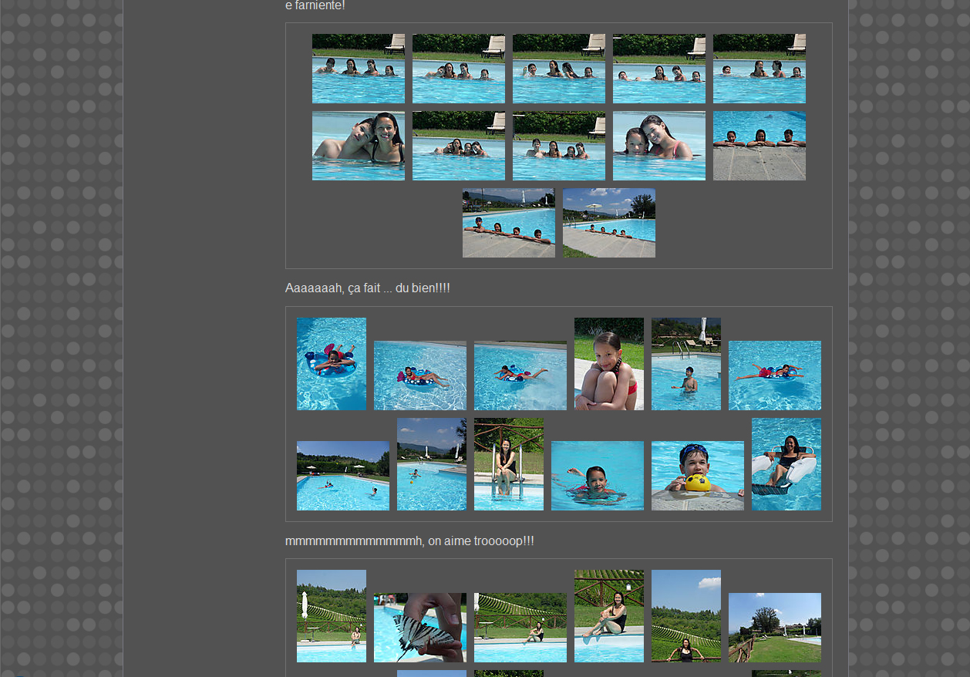Screen dimensions: 970x677
Task: Open photo of garden lawn with large tree
Action: (774, 628)
